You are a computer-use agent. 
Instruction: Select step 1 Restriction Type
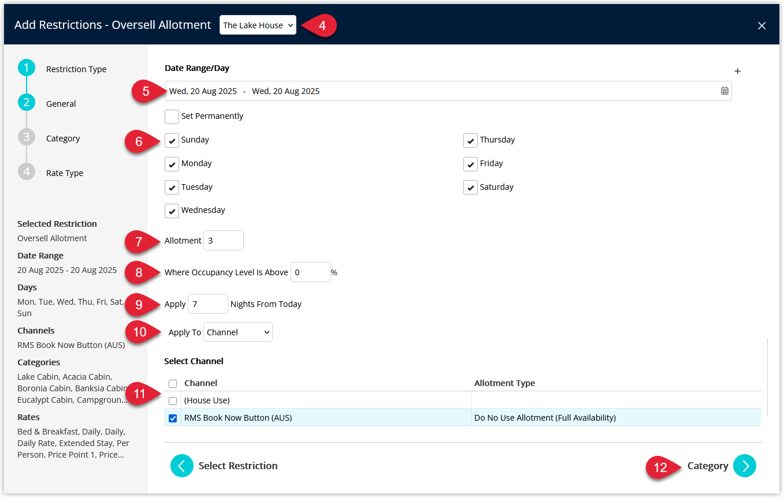pyautogui.click(x=27, y=68)
